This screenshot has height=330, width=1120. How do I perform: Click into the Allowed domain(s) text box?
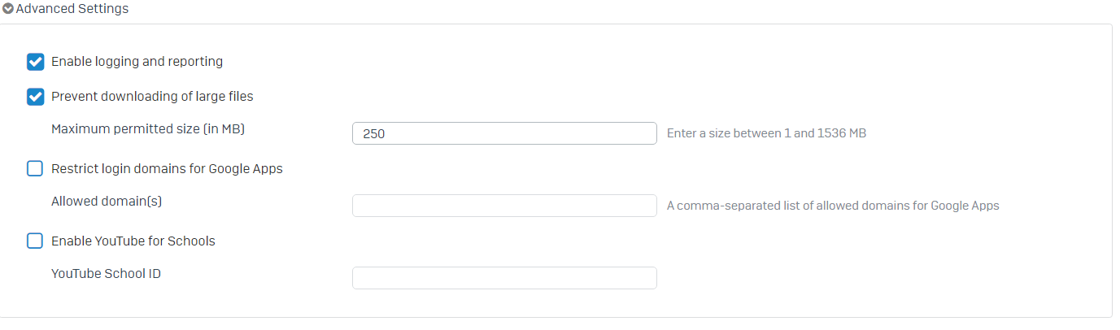click(504, 206)
